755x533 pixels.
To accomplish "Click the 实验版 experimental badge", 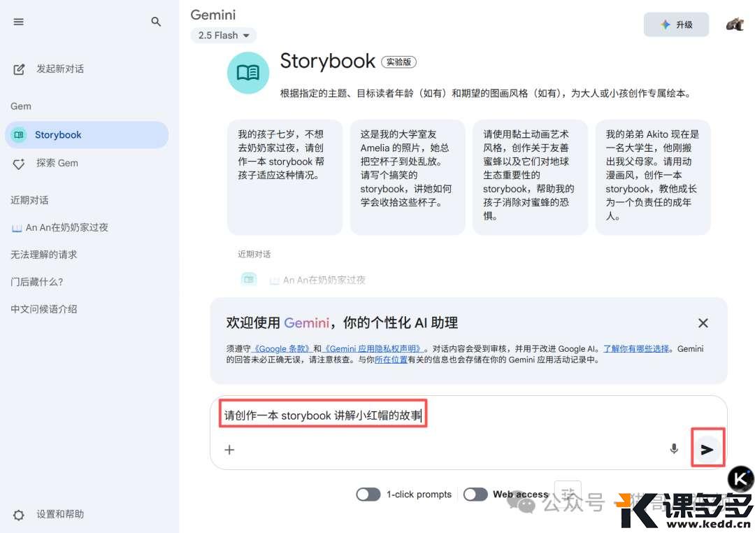I will (x=398, y=62).
